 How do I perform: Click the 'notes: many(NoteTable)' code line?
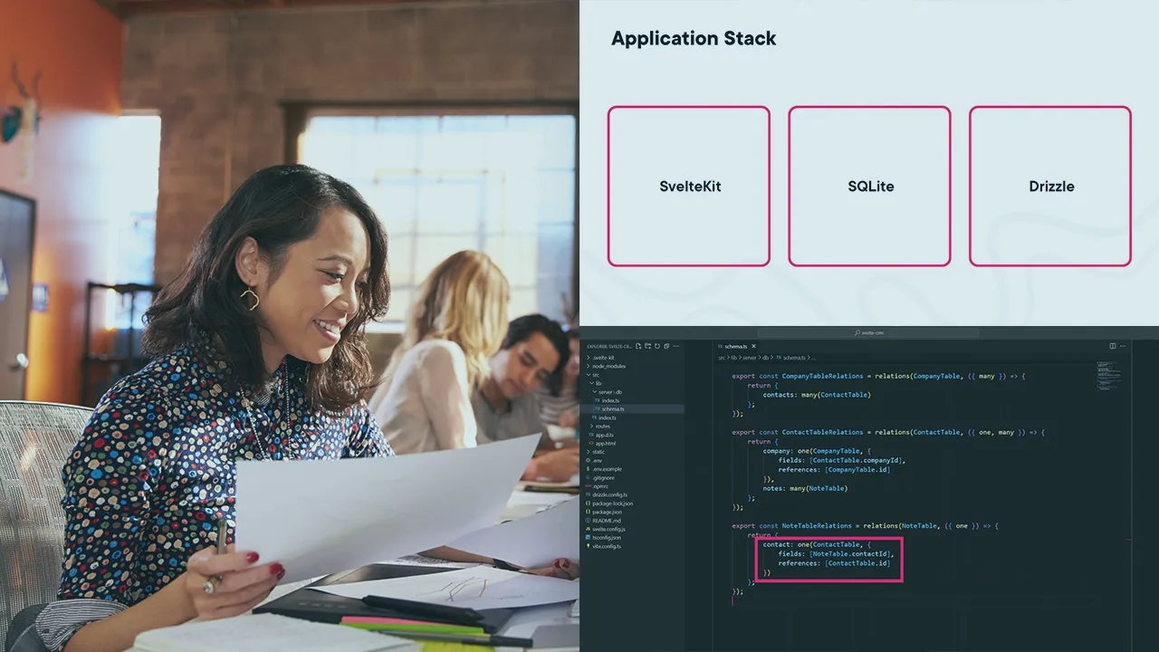pyautogui.click(x=805, y=488)
